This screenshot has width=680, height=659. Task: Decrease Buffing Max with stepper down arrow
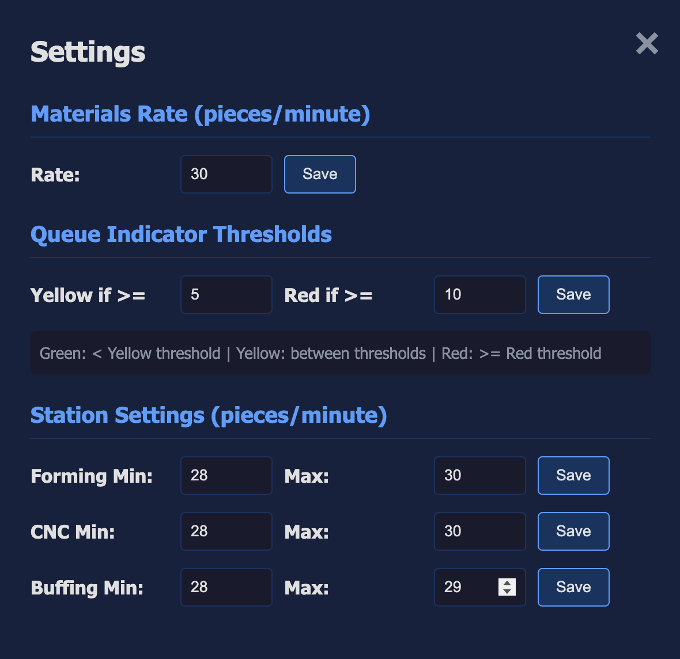(507, 592)
